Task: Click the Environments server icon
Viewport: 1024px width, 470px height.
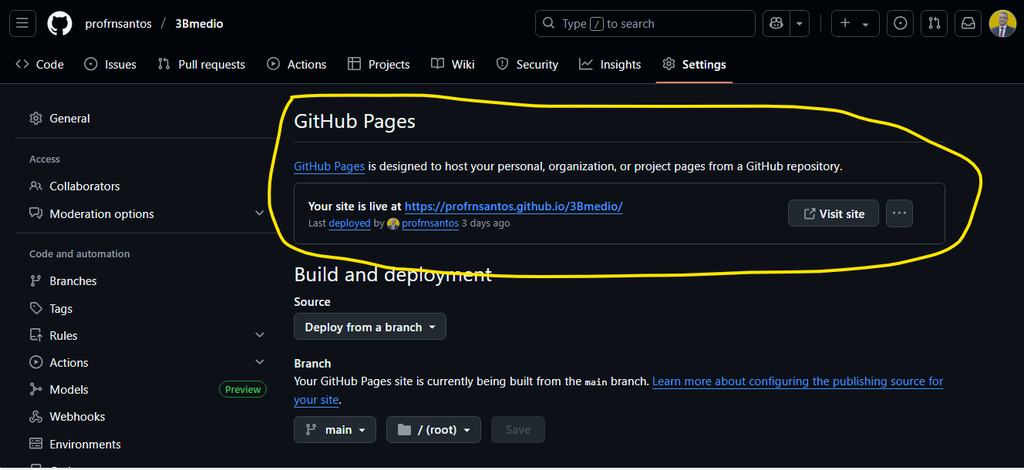Action: click(35, 444)
